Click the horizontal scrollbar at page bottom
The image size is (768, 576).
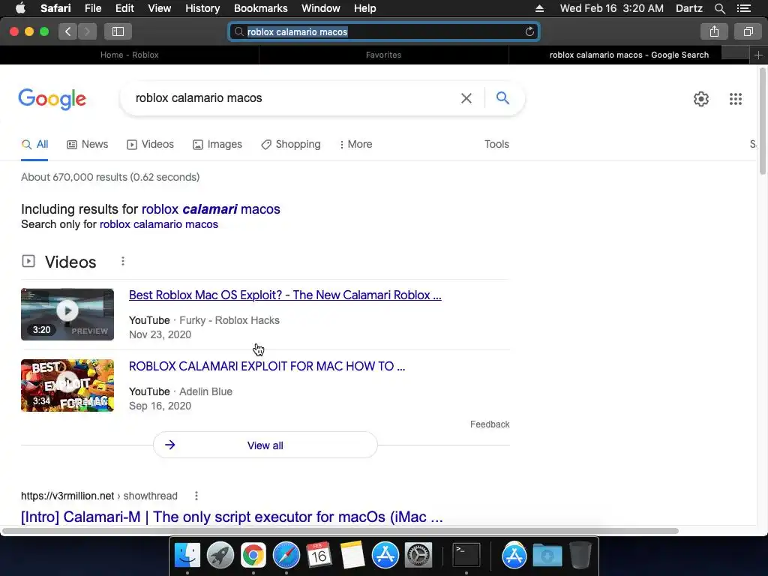coord(340,531)
